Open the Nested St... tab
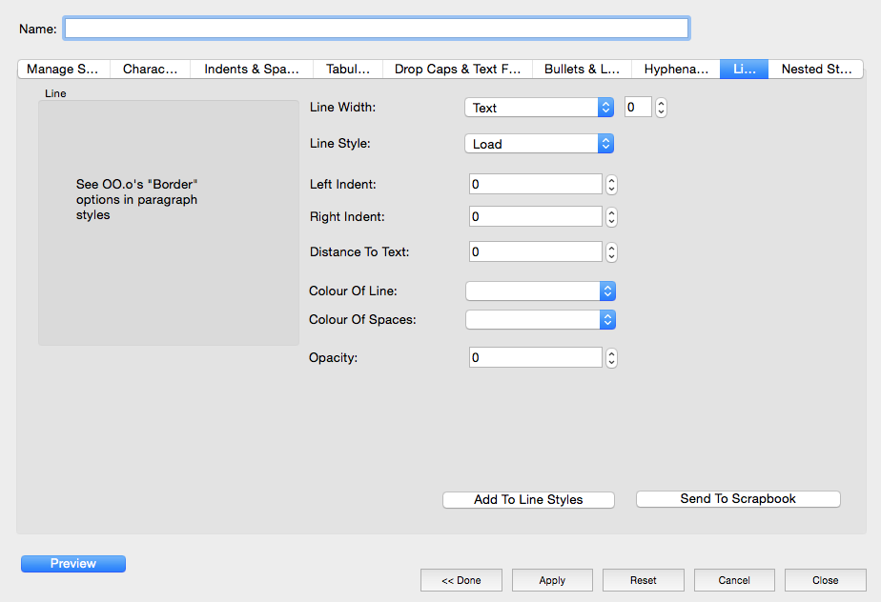The height and width of the screenshot is (602, 881). point(816,70)
